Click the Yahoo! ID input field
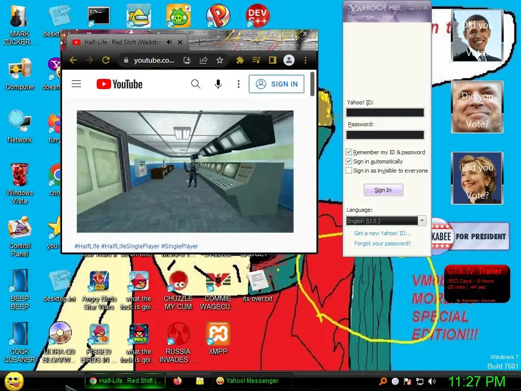Image resolution: width=521 pixels, height=391 pixels. pyautogui.click(x=385, y=113)
